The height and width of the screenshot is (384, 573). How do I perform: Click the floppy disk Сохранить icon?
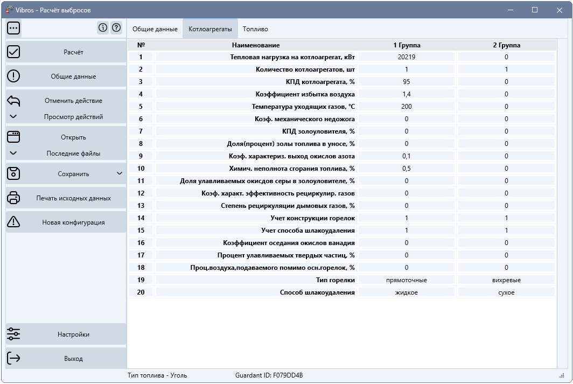13,173
